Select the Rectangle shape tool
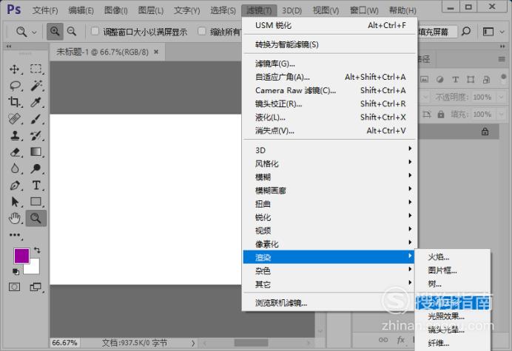 [x=36, y=202]
